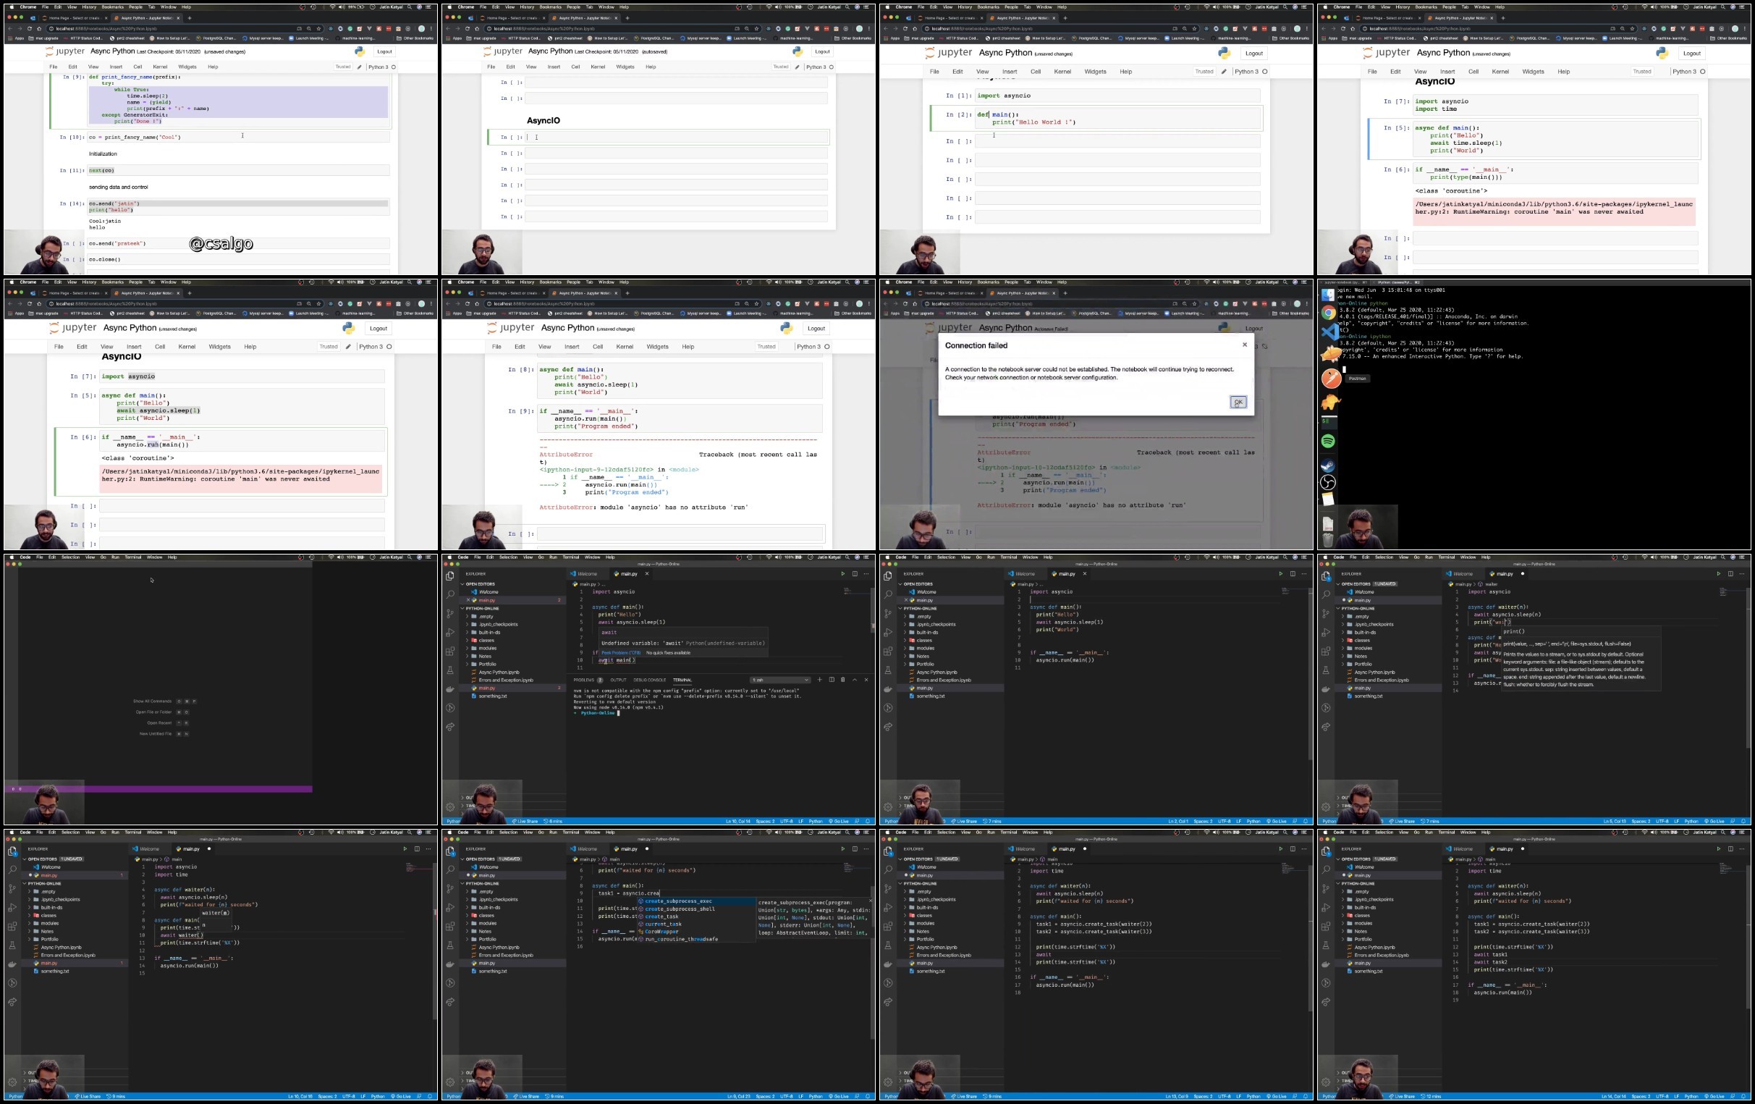Choose create_subprocess_shell from the autocomplete list

697,909
